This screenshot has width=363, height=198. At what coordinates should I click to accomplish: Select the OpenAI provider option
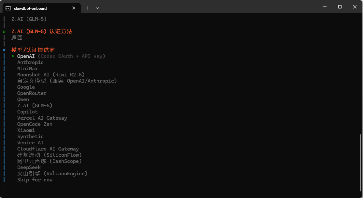click(26, 56)
